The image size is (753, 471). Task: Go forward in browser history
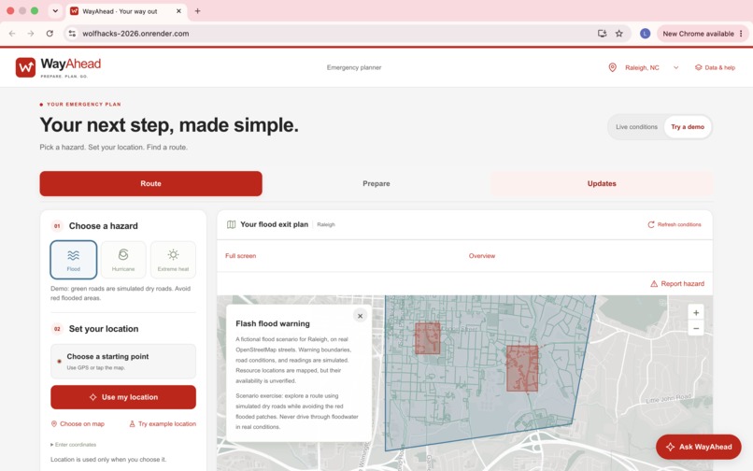pyautogui.click(x=31, y=34)
